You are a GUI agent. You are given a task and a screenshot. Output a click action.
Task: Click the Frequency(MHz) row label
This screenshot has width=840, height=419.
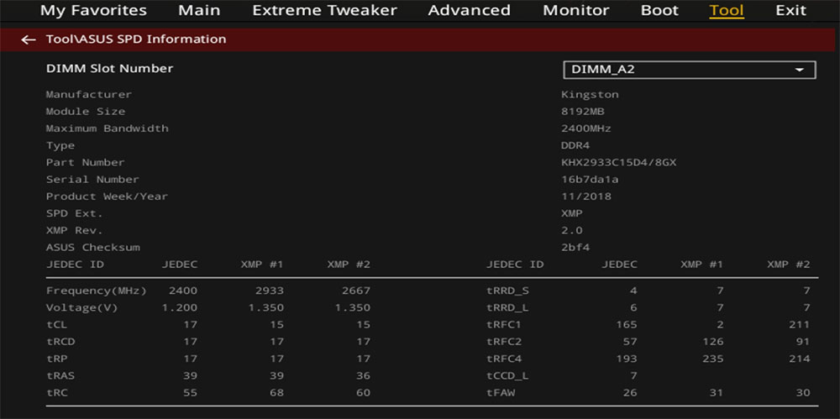tap(97, 291)
